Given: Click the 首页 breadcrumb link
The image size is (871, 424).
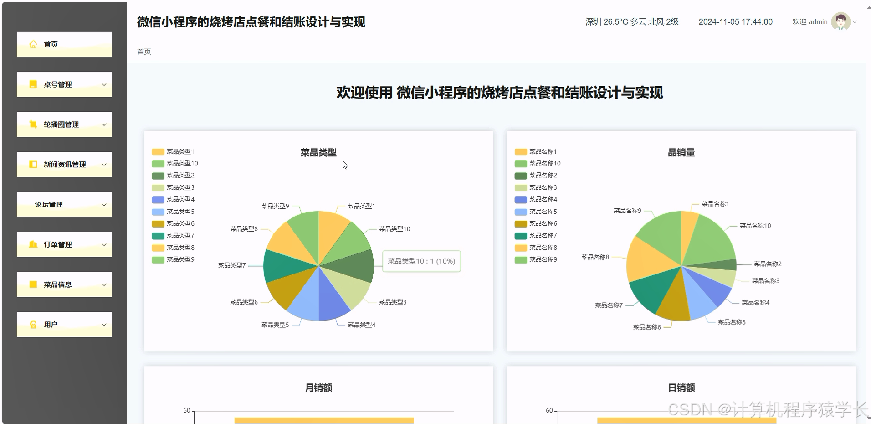Looking at the screenshot, I should (x=144, y=51).
